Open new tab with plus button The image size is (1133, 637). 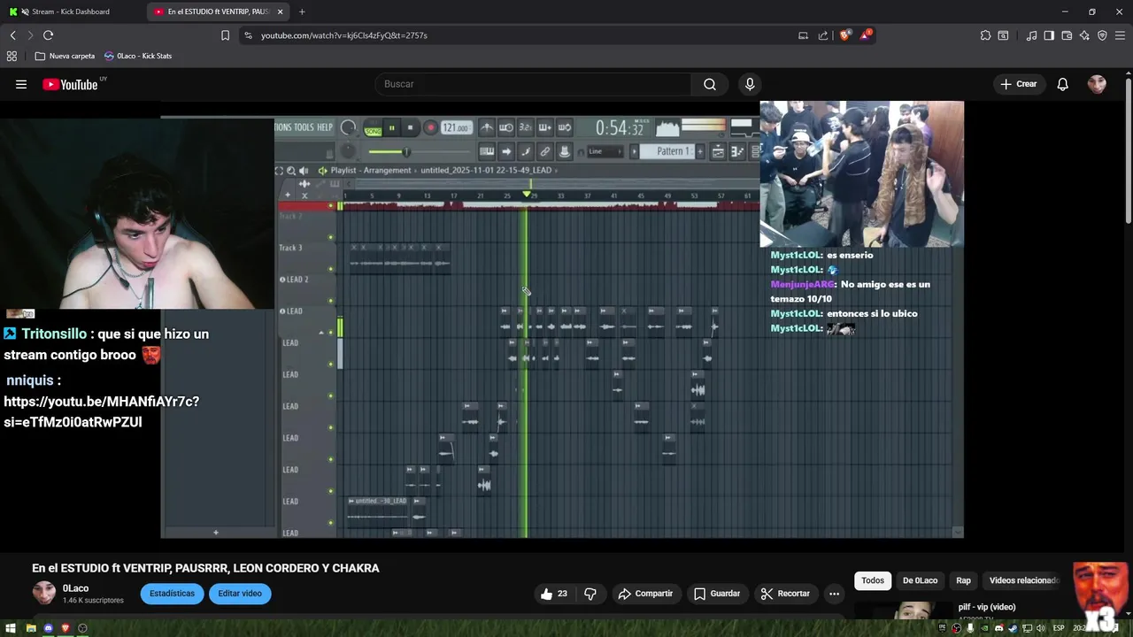(x=302, y=12)
